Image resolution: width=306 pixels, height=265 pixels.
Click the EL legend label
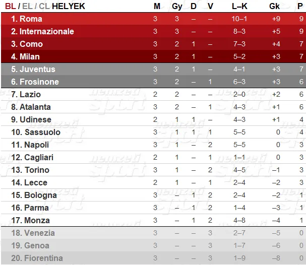27,6
